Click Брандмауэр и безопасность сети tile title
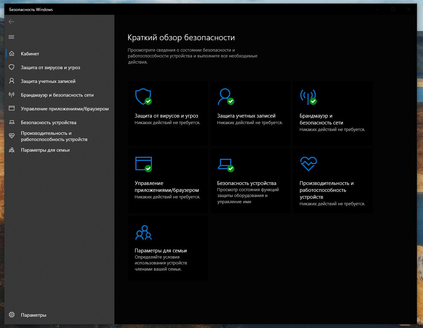 [321, 119]
